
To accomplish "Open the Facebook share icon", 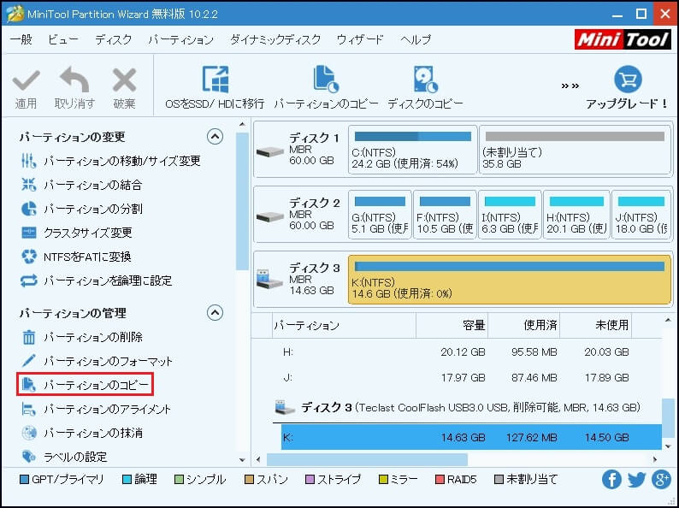I will 611,480.
